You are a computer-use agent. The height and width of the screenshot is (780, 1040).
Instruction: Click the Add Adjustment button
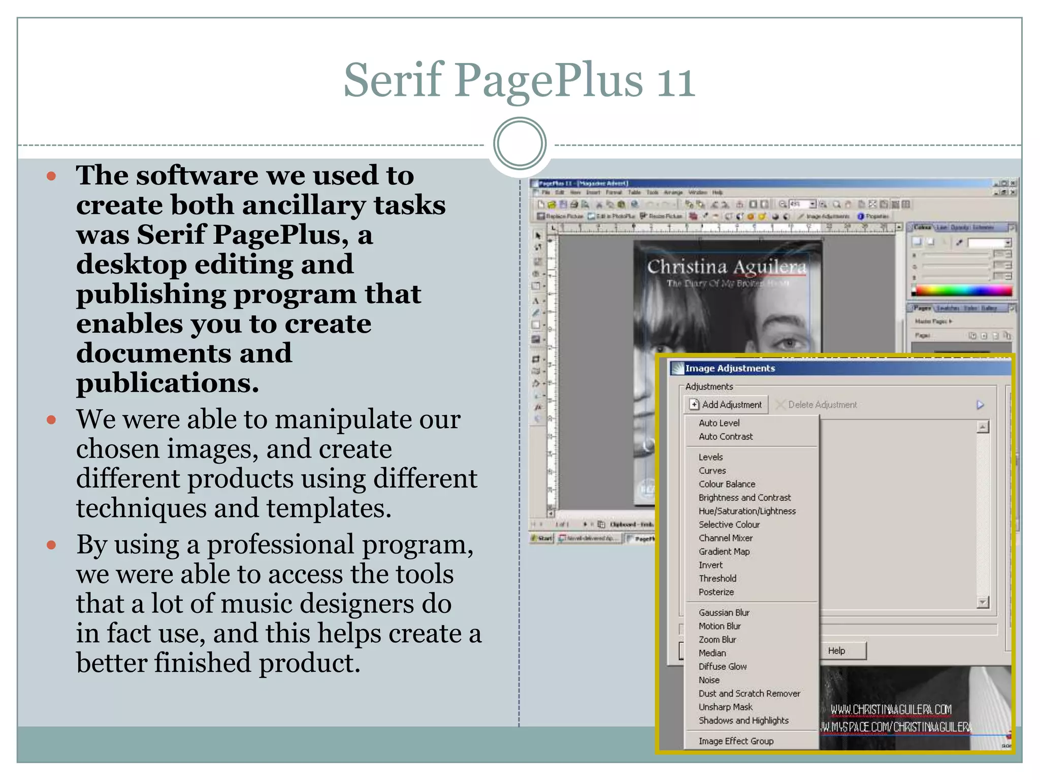coord(726,405)
